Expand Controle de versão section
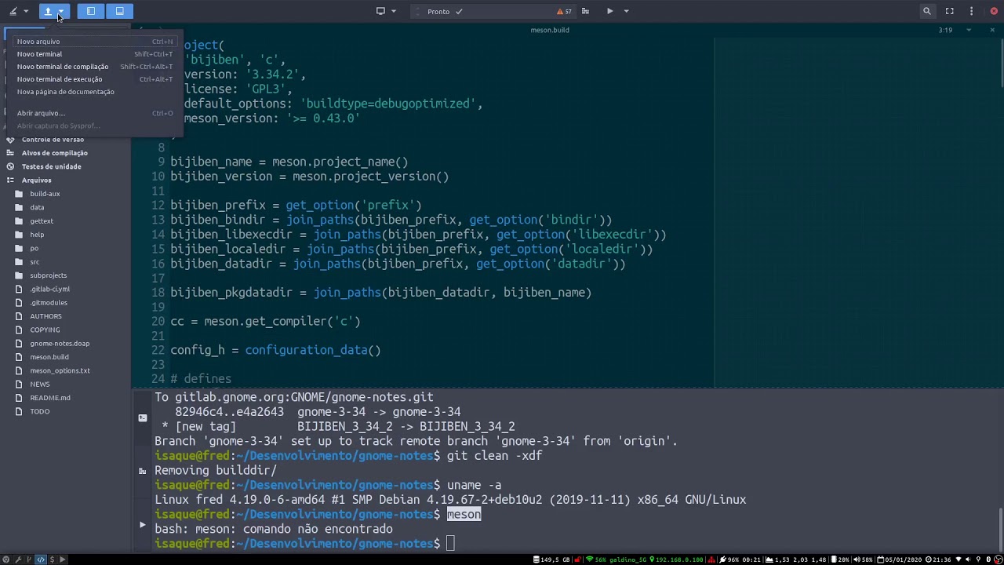This screenshot has width=1004, height=565. tap(53, 140)
